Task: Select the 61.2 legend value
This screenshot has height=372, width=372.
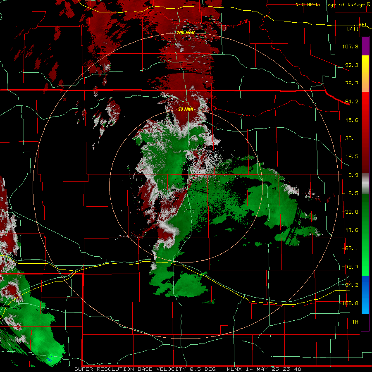Action: pos(352,102)
